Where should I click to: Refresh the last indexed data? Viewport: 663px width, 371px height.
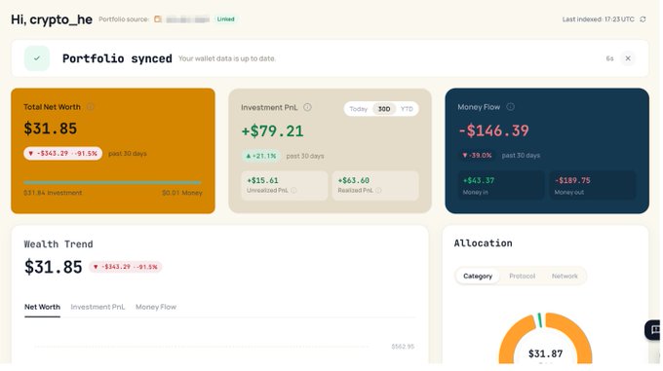pyautogui.click(x=643, y=19)
